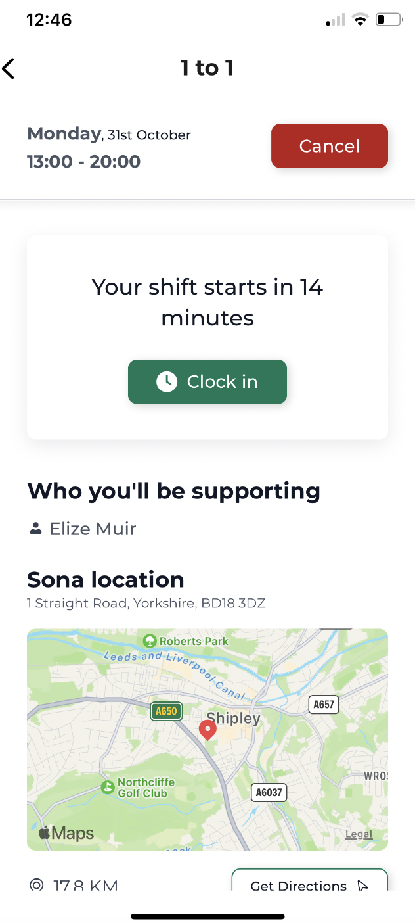The image size is (415, 923).
Task: Select the Shipley label on the map
Action: (234, 718)
